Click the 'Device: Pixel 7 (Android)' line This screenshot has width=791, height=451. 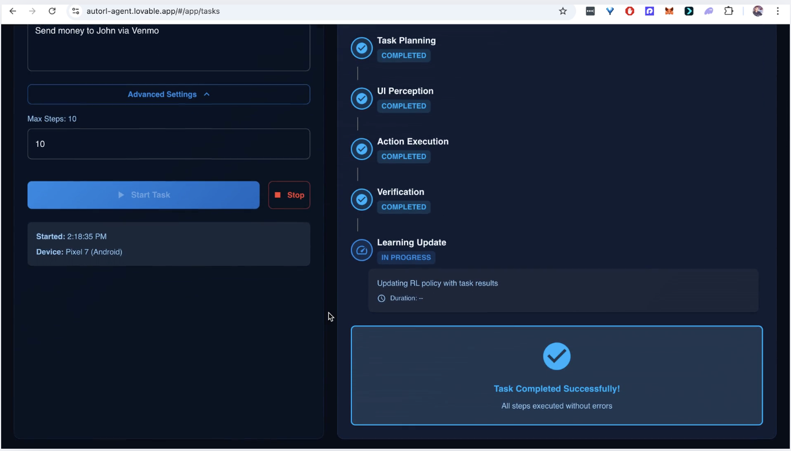[x=79, y=252]
